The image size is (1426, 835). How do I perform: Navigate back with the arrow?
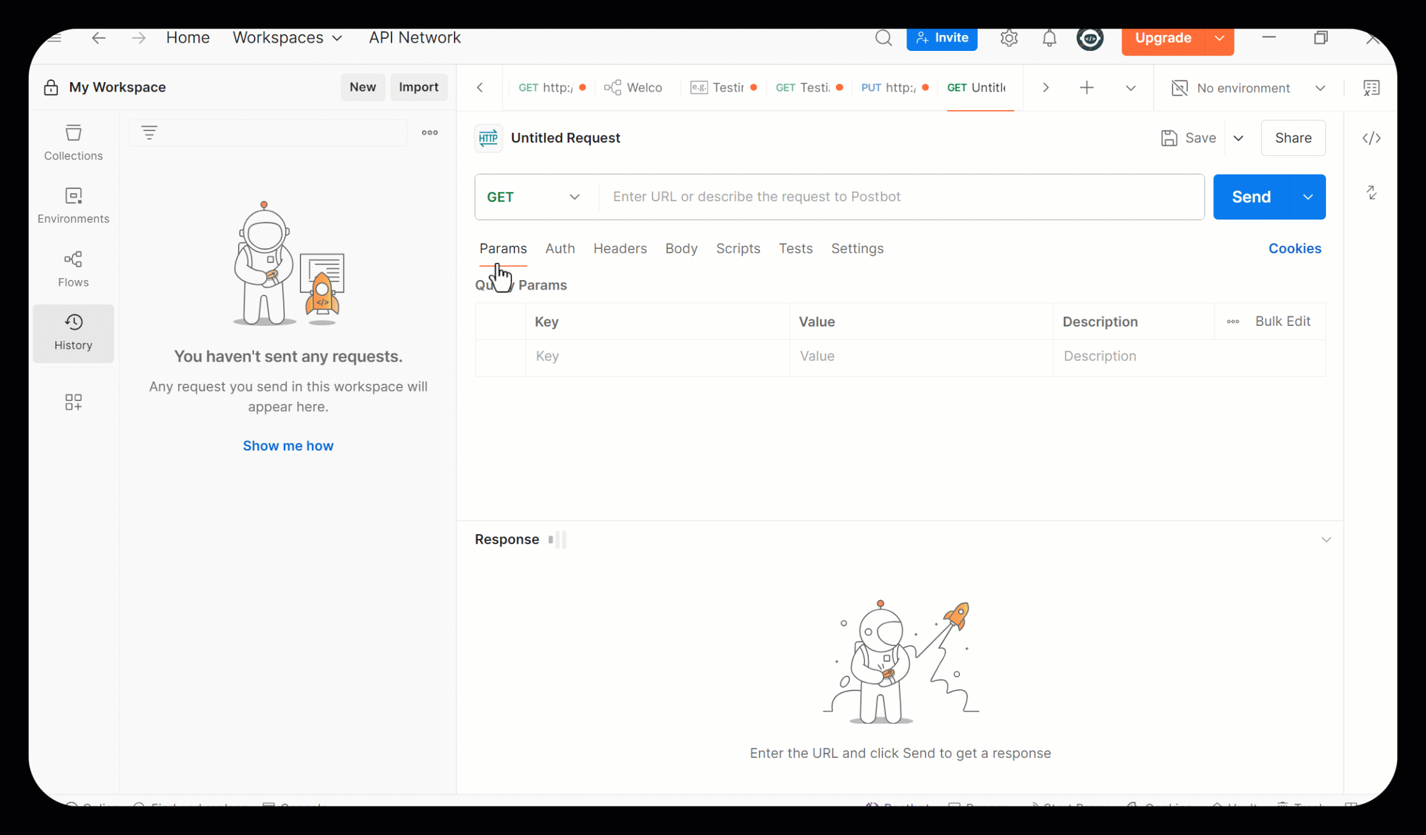click(x=98, y=38)
